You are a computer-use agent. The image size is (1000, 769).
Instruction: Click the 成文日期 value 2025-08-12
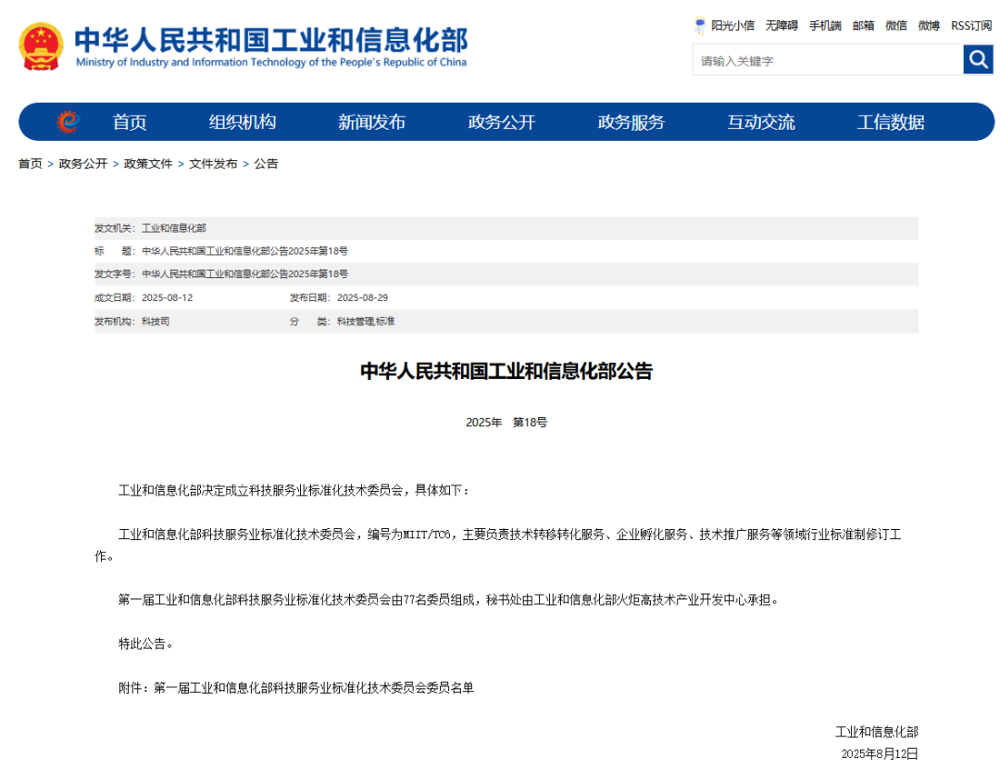pyautogui.click(x=167, y=297)
